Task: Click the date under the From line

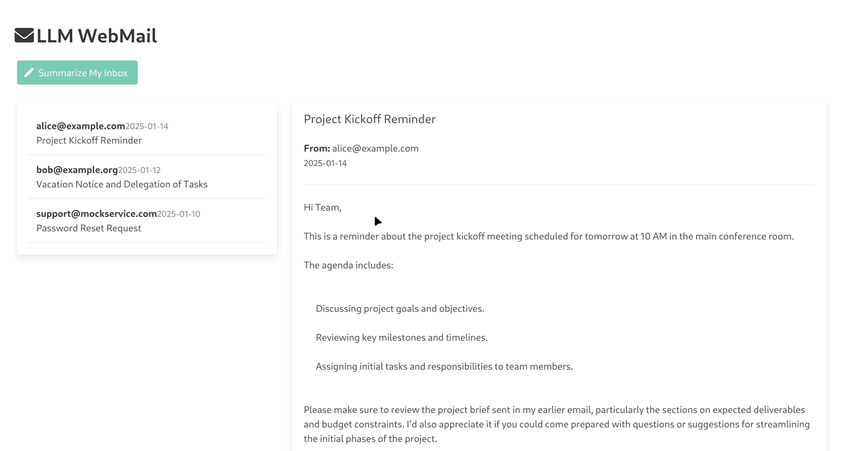Action: click(325, 163)
